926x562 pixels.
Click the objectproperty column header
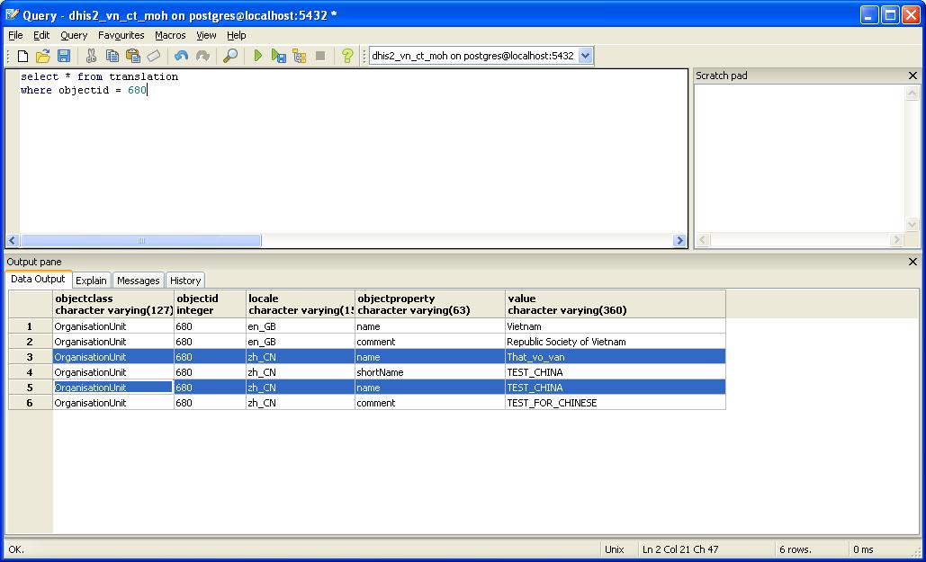[x=429, y=304]
